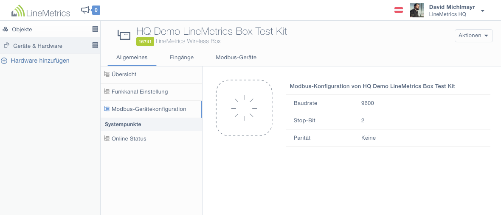Switch to the Eingänge tab
501x215 pixels.
[x=181, y=58]
